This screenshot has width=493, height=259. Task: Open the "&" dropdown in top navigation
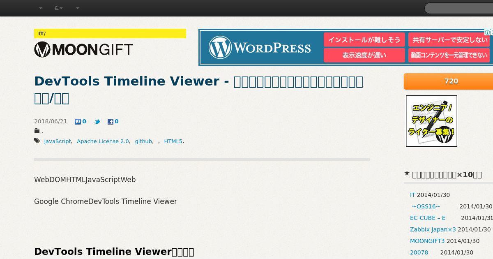pos(59,8)
